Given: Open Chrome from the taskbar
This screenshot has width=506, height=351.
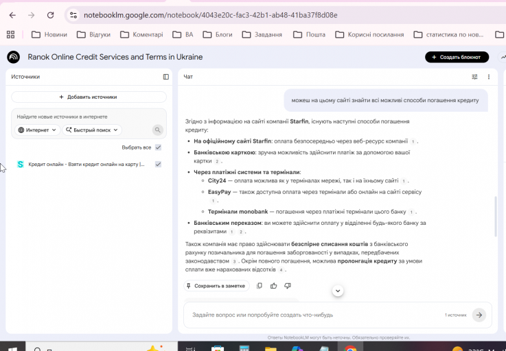Looking at the screenshot, I should (x=350, y=348).
